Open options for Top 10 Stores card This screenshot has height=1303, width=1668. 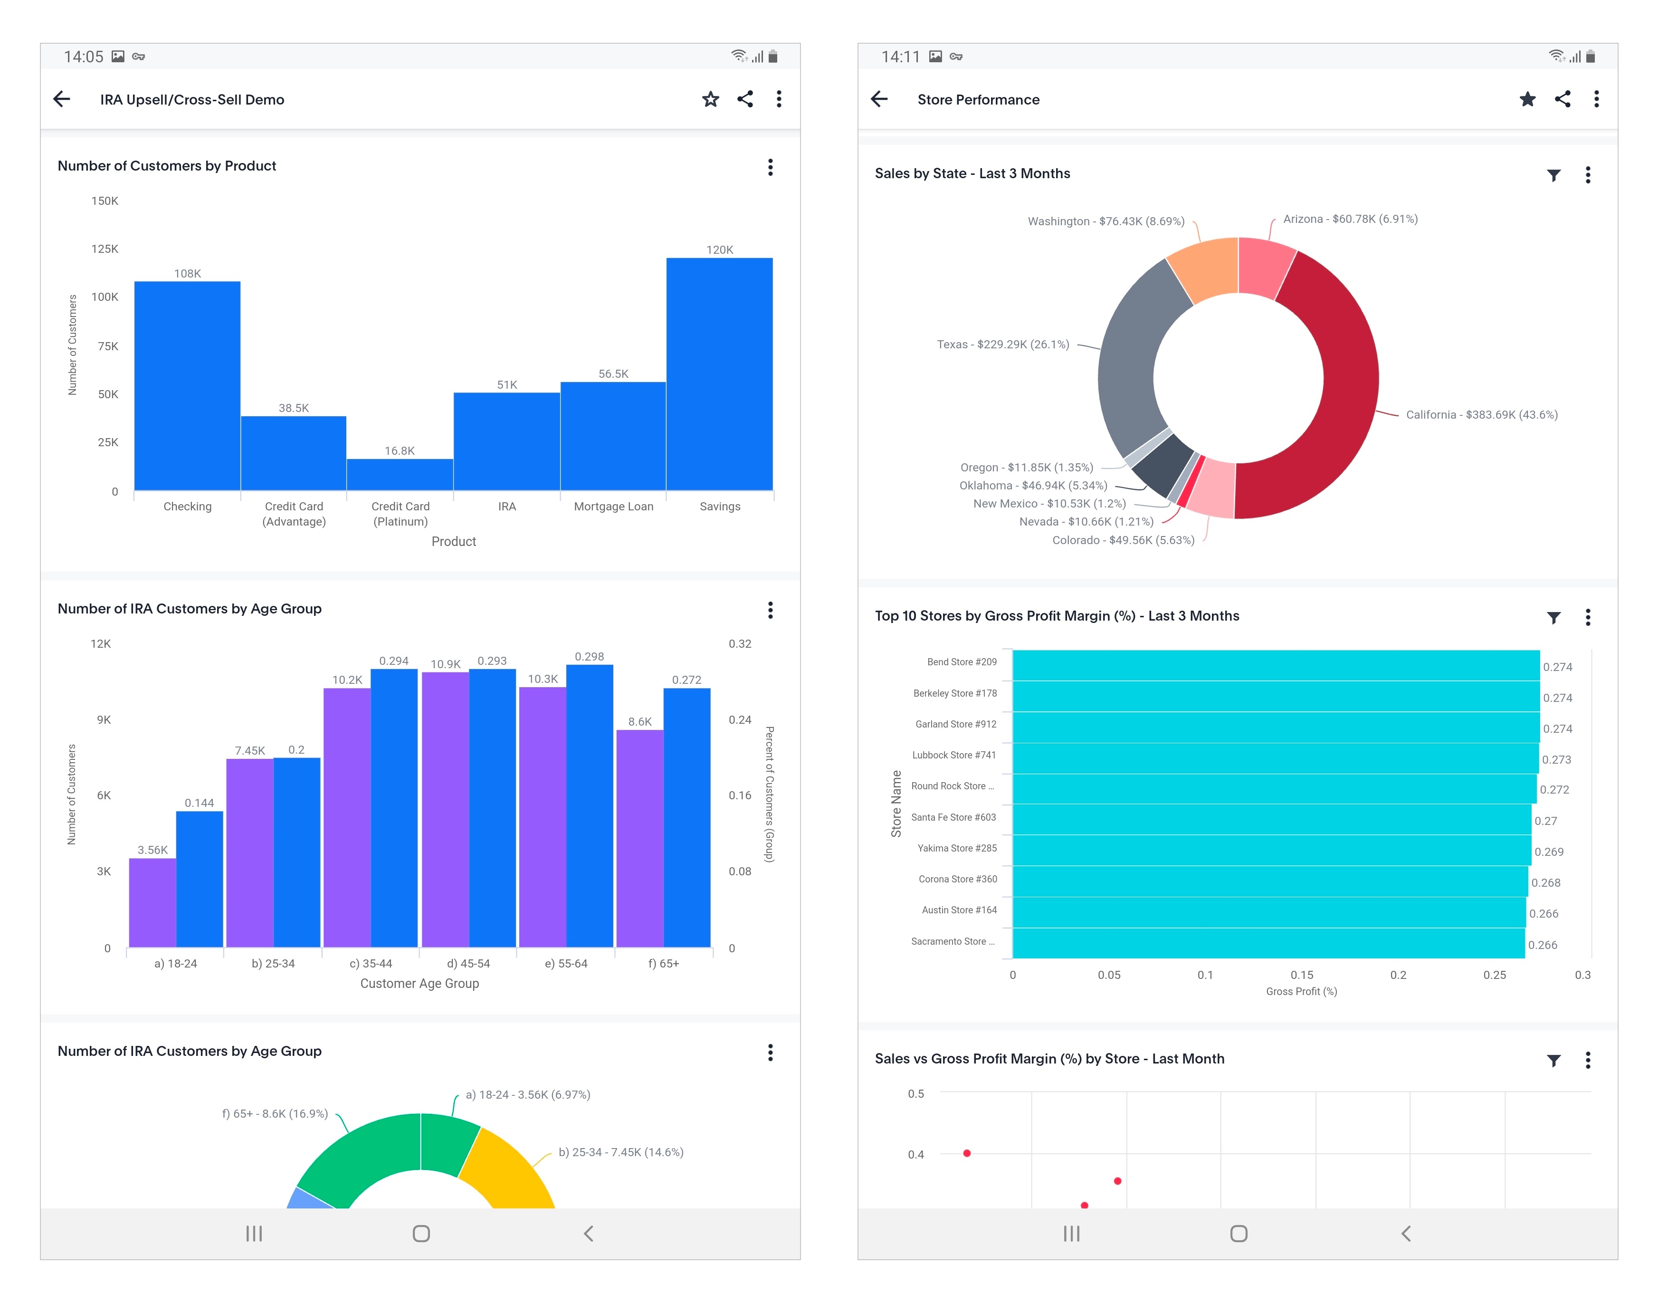1587,617
